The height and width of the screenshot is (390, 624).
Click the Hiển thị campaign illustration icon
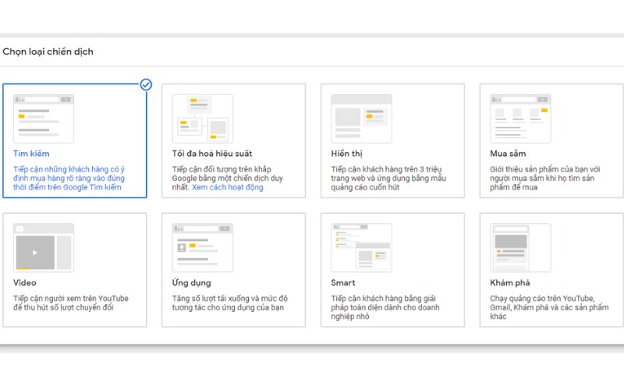pos(361,119)
